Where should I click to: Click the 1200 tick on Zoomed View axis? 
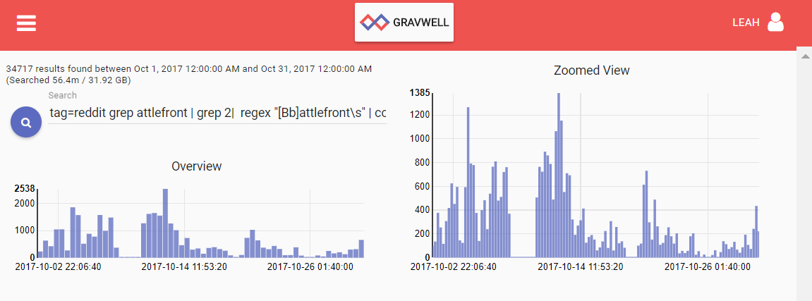[420, 115]
